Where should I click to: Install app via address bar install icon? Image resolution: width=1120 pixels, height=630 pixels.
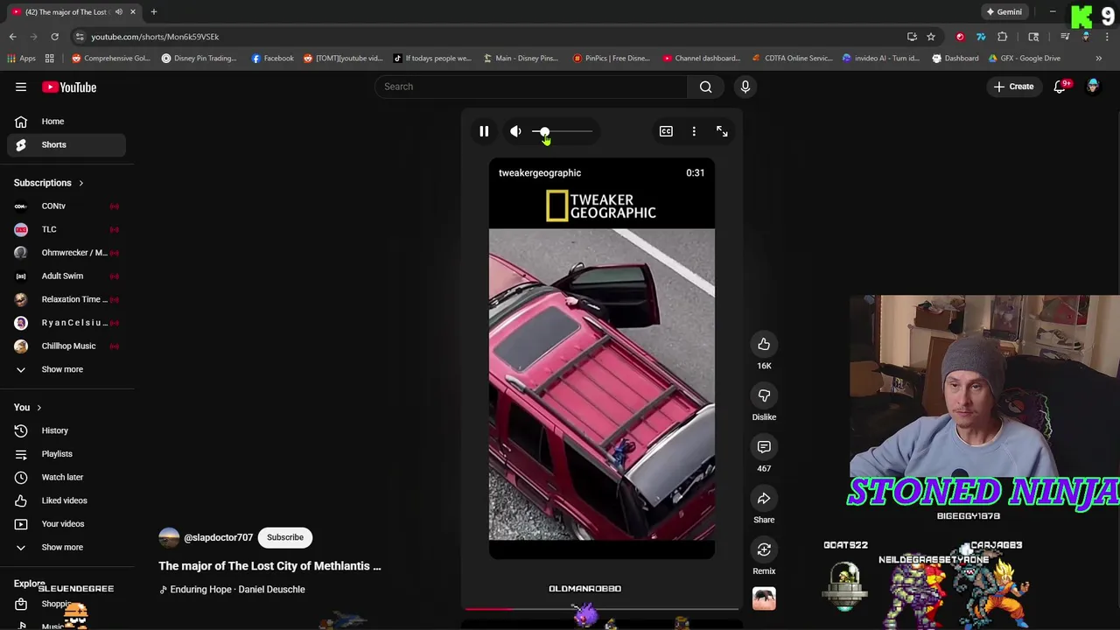(x=912, y=37)
